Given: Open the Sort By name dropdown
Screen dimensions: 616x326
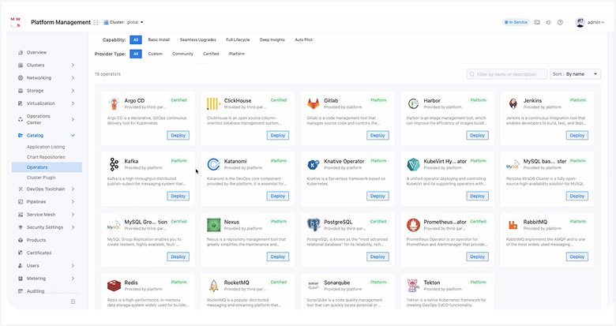Looking at the screenshot, I should pos(575,73).
